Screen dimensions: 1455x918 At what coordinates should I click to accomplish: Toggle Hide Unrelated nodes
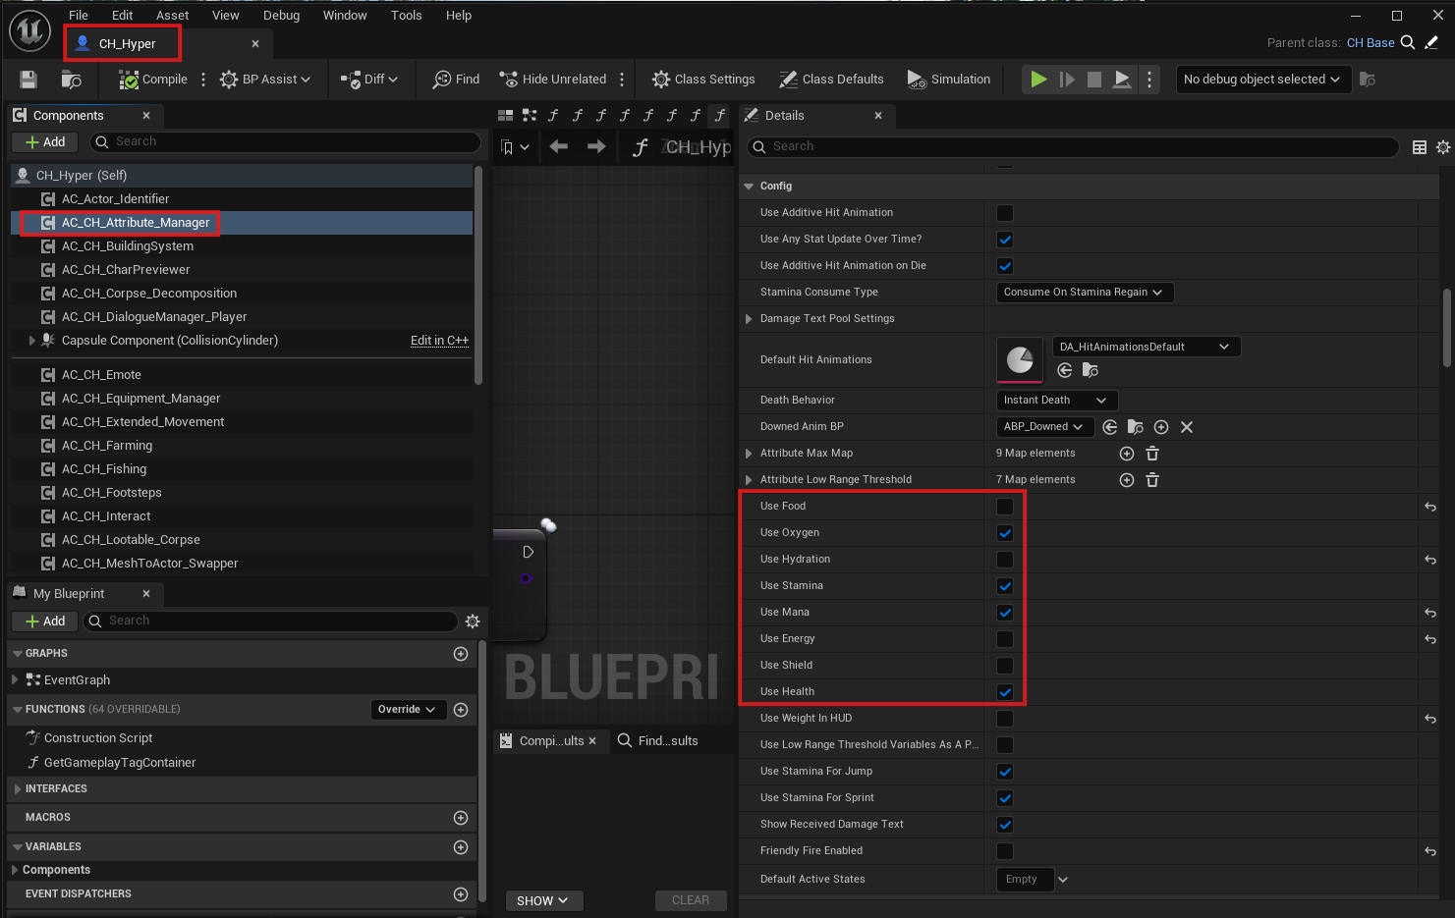tap(553, 80)
